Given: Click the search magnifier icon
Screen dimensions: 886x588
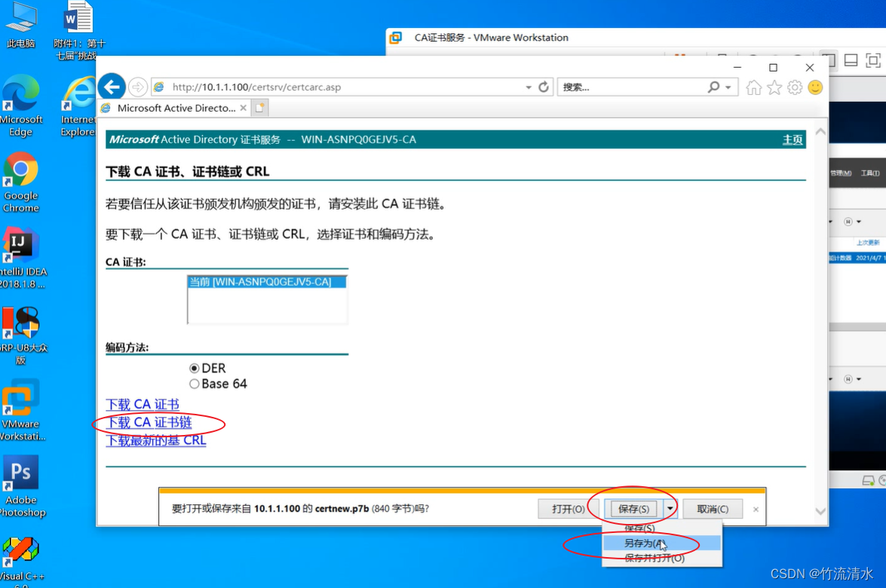Looking at the screenshot, I should [x=714, y=87].
